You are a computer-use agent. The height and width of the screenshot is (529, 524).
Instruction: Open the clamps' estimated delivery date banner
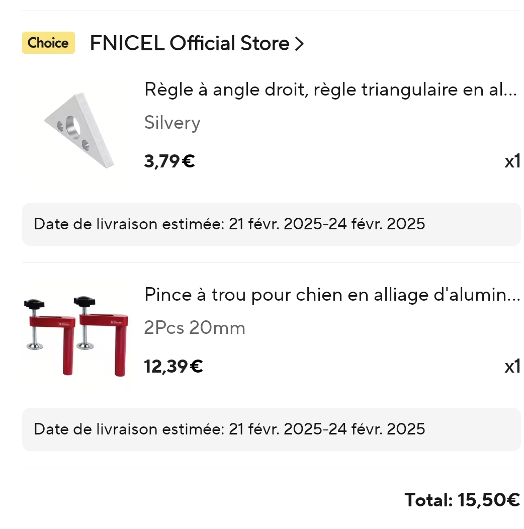(x=271, y=429)
